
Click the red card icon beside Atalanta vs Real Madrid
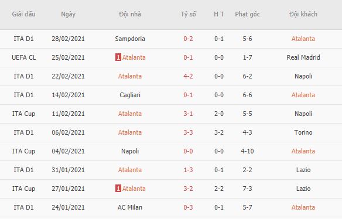[x=118, y=57]
